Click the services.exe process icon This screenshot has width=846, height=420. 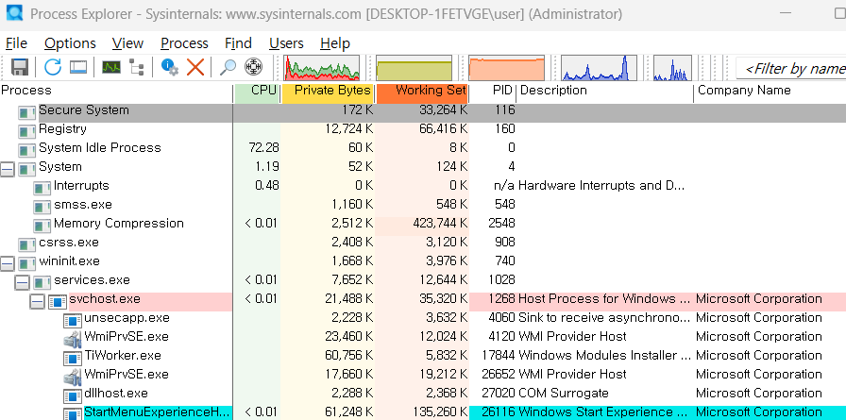point(42,282)
